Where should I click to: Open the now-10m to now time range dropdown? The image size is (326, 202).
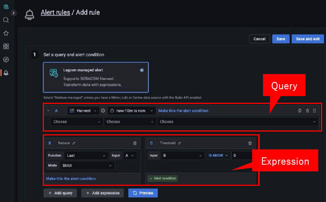[x=131, y=111]
